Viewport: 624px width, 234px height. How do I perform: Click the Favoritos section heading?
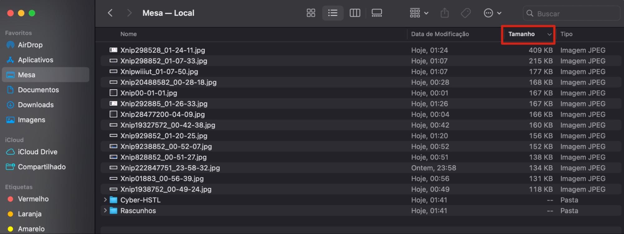click(18, 33)
